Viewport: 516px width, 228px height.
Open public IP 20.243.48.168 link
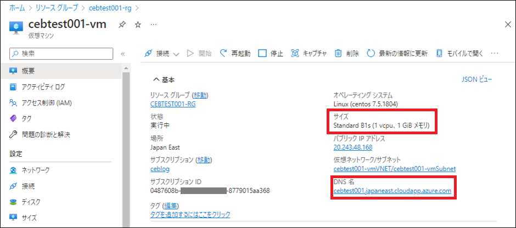pos(353,147)
